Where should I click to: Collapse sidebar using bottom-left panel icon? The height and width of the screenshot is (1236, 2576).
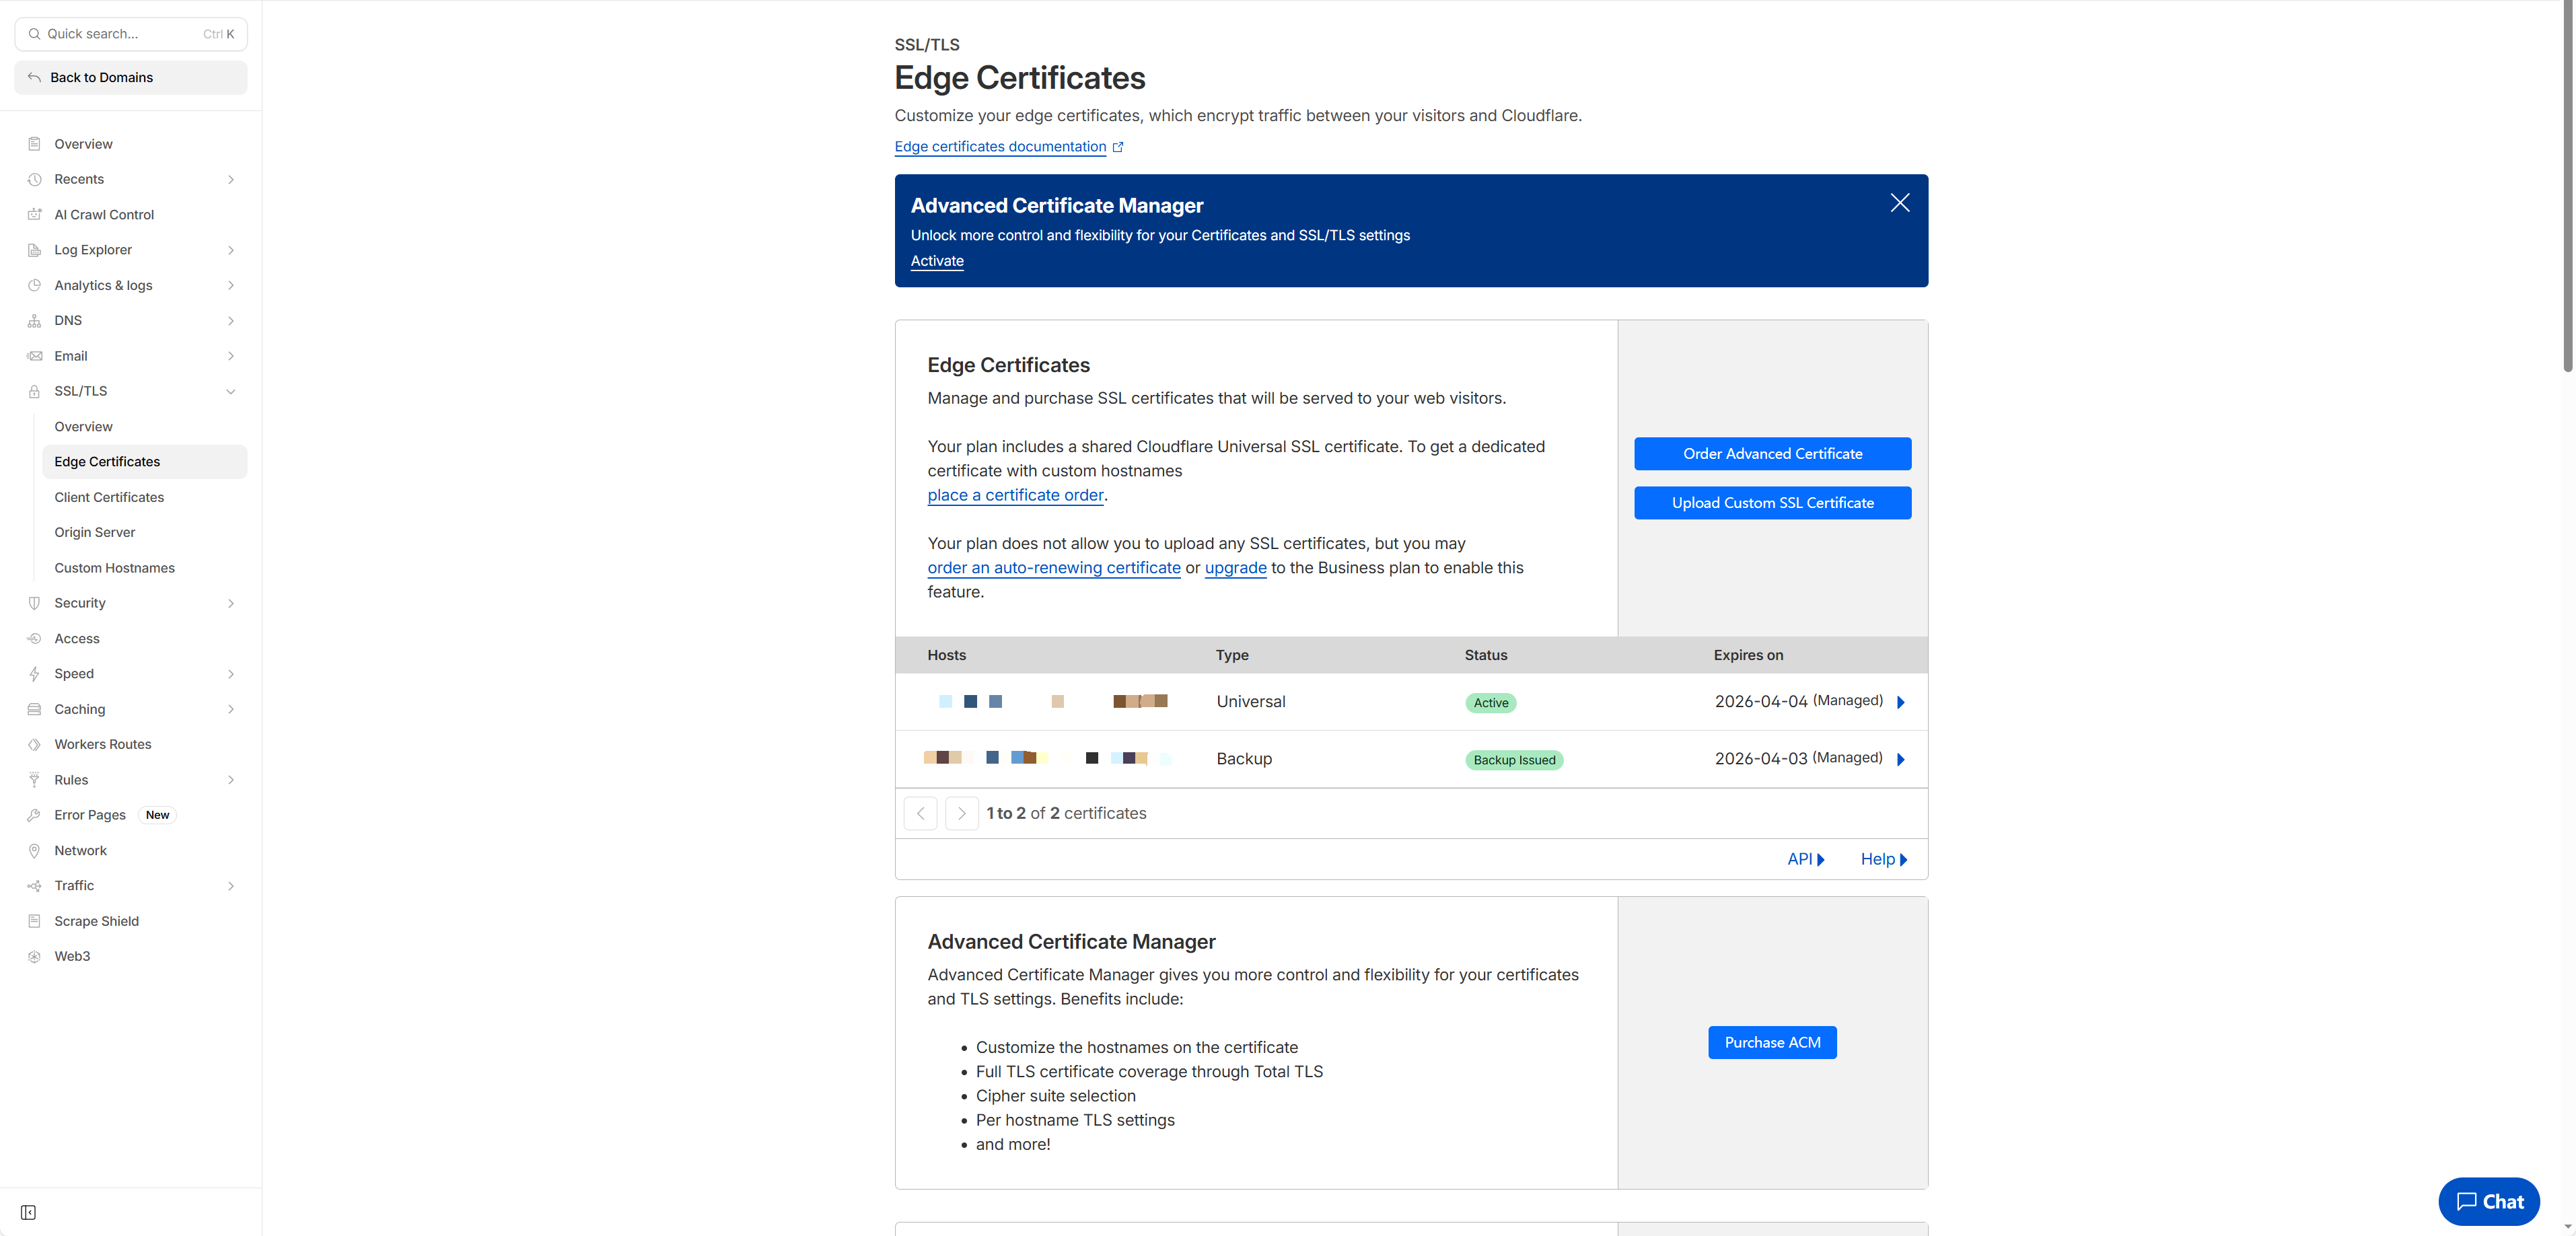[28, 1212]
